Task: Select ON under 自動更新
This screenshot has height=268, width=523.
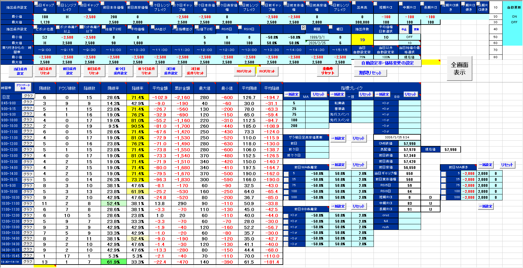Action: click(x=514, y=17)
